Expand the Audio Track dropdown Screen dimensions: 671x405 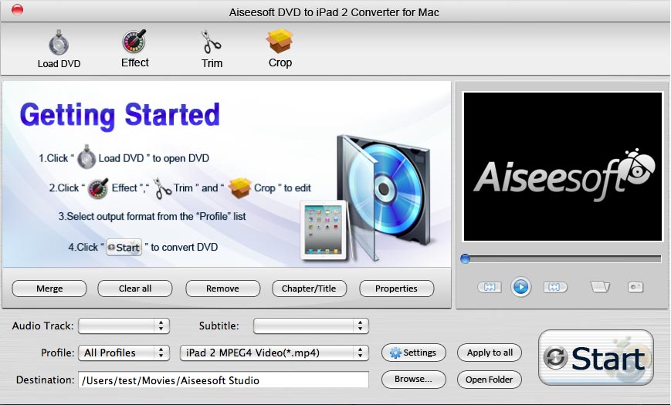coord(124,326)
